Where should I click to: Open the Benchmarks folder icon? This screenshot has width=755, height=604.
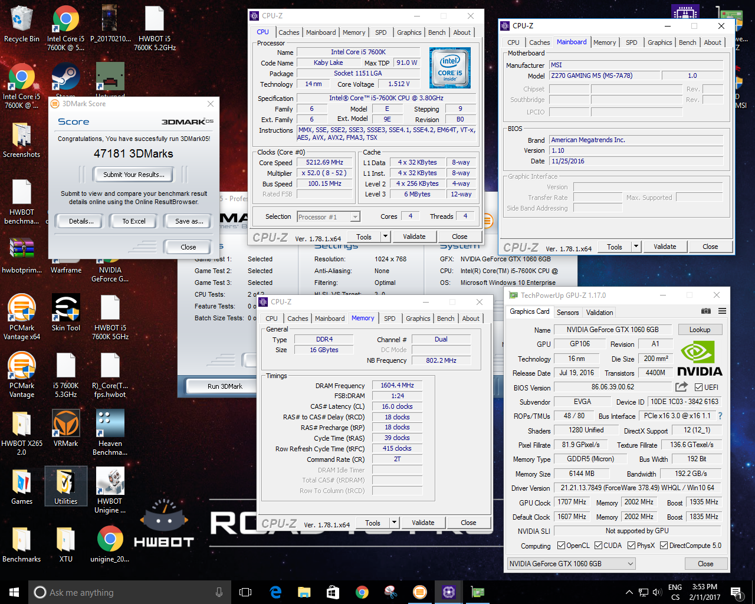click(x=22, y=544)
